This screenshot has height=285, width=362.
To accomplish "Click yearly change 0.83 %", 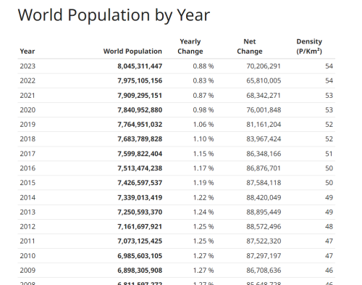I will click(x=203, y=80).
